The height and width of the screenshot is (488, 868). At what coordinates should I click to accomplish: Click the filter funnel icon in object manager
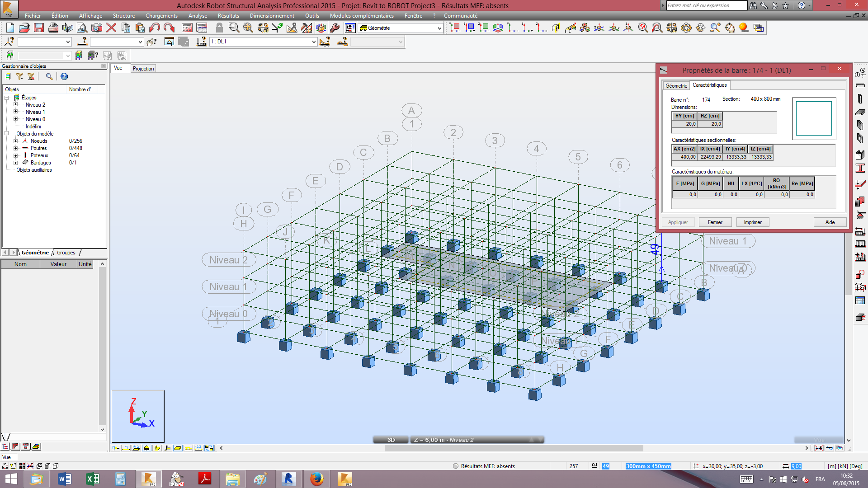coord(20,77)
